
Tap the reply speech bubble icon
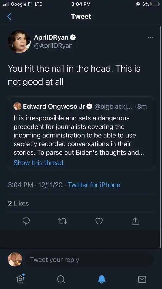point(26,221)
